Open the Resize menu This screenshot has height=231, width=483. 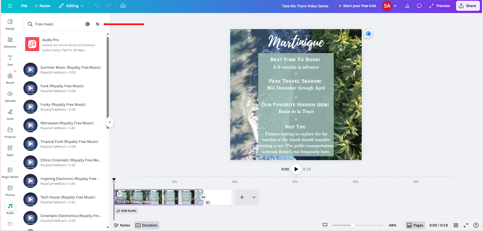pos(43,6)
